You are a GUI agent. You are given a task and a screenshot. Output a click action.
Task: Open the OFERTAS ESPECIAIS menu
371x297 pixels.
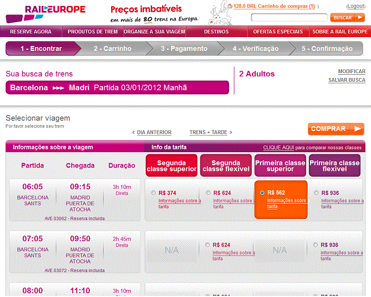coord(278,32)
